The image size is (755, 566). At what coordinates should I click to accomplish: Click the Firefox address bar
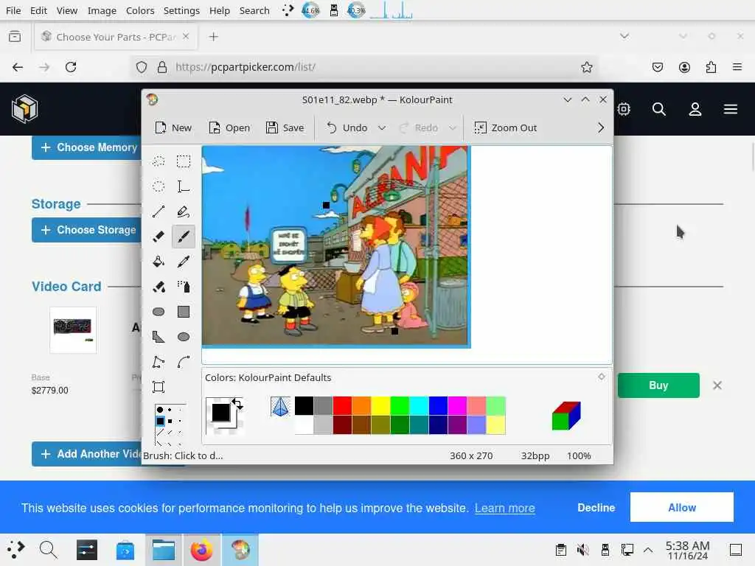click(366, 67)
